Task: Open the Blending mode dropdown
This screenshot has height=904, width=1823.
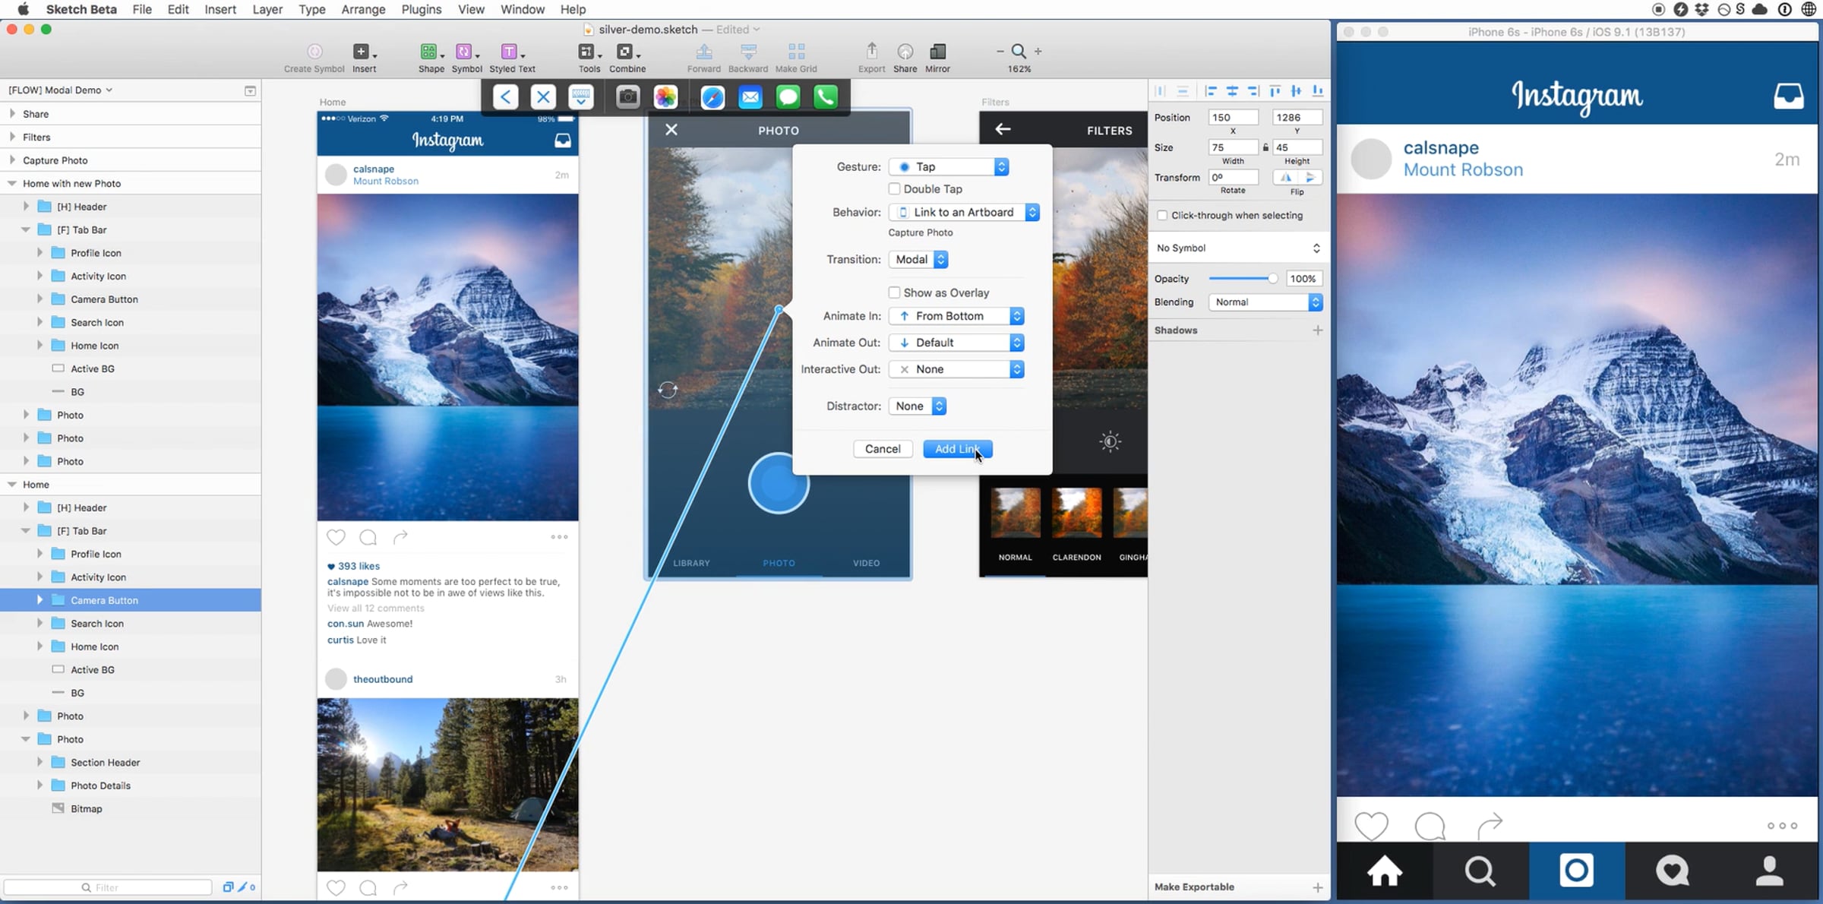Action: pos(1265,302)
